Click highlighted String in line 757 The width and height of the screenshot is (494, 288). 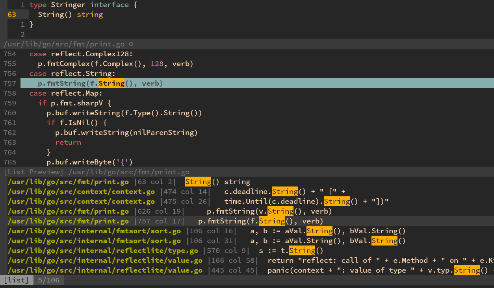pyautogui.click(x=111, y=83)
